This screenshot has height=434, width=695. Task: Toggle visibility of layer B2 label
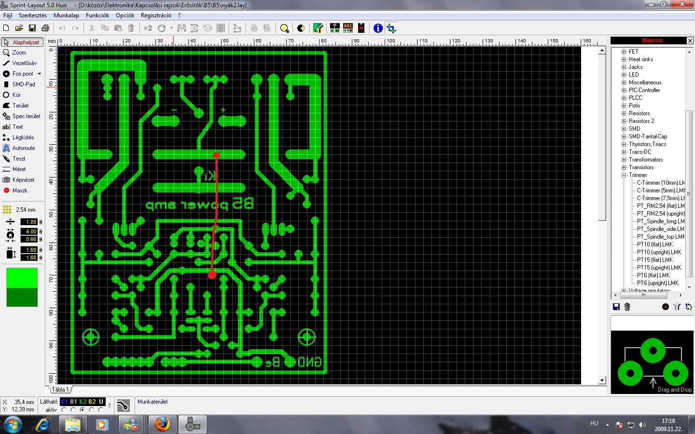point(92,401)
